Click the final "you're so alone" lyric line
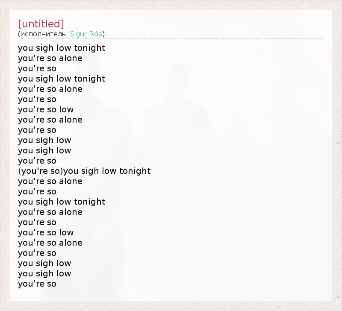342x311 pixels. (50, 243)
